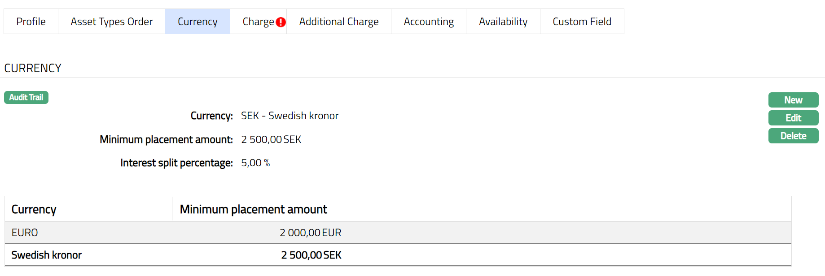Click the red alert icon on Charge tab
Screen dimensions: 825x276
tap(281, 22)
